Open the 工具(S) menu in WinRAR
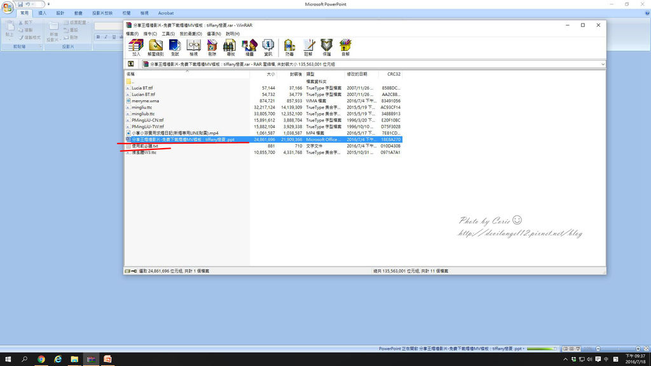The height and width of the screenshot is (366, 651). pyautogui.click(x=168, y=34)
